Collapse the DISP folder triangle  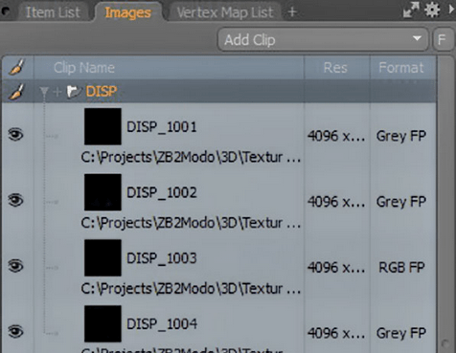coord(44,92)
